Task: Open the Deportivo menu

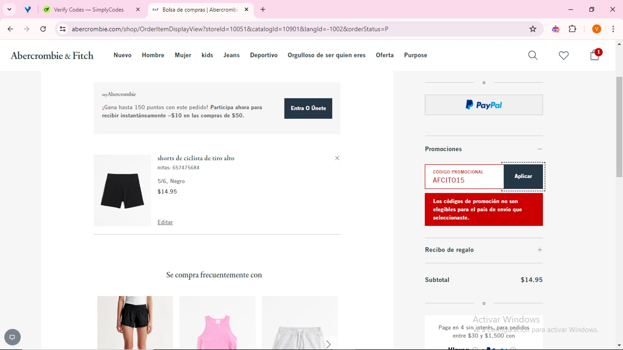Action: pos(264,55)
